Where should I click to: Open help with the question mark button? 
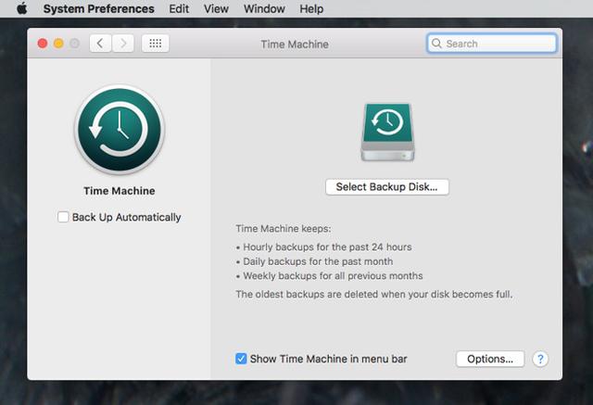tap(541, 359)
